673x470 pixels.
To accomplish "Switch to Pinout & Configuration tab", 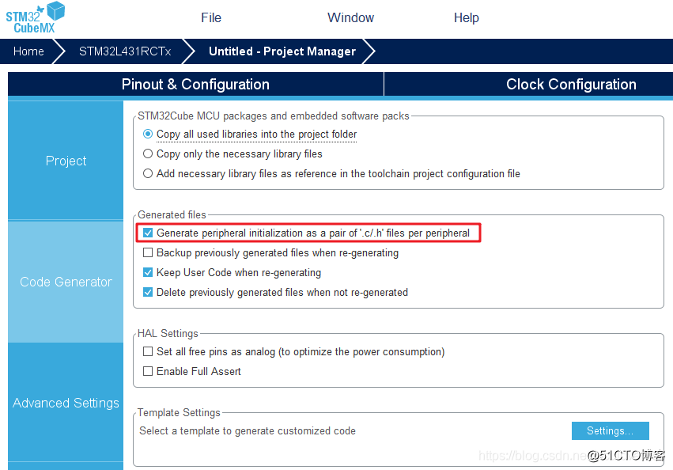I will 195,84.
